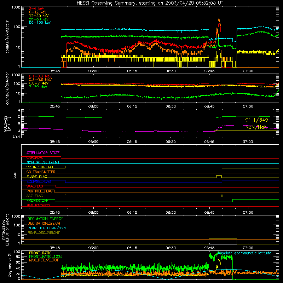Click the DECIMATION_ENERGY legend label
This screenshot has height=283, width=283.
[45, 219]
